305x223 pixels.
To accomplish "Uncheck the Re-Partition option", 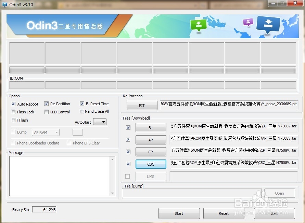I will tap(46, 104).
